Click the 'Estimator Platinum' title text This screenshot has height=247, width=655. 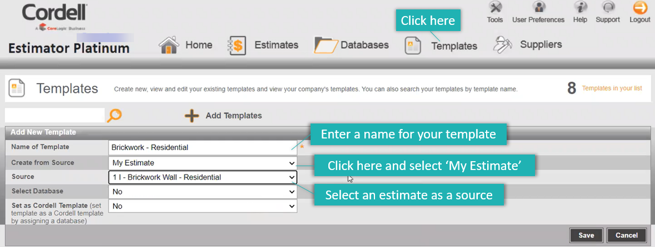[69, 48]
